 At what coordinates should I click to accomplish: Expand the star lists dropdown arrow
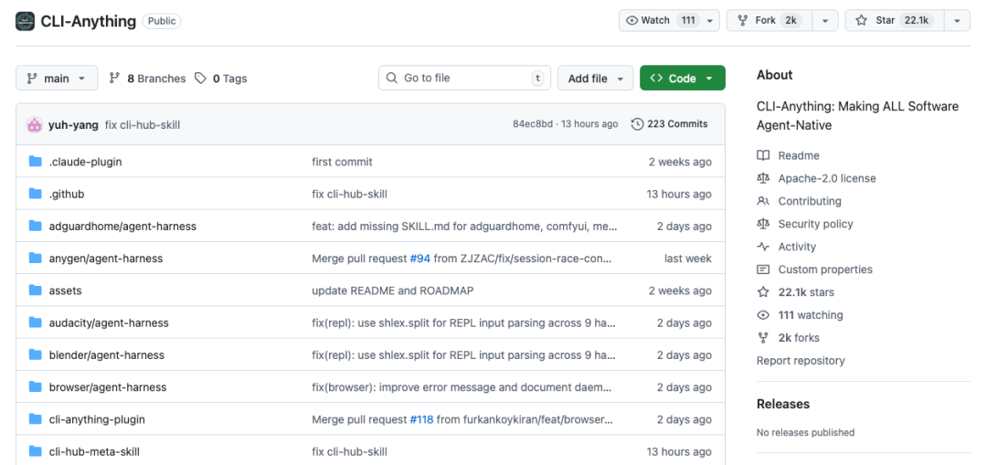(956, 20)
